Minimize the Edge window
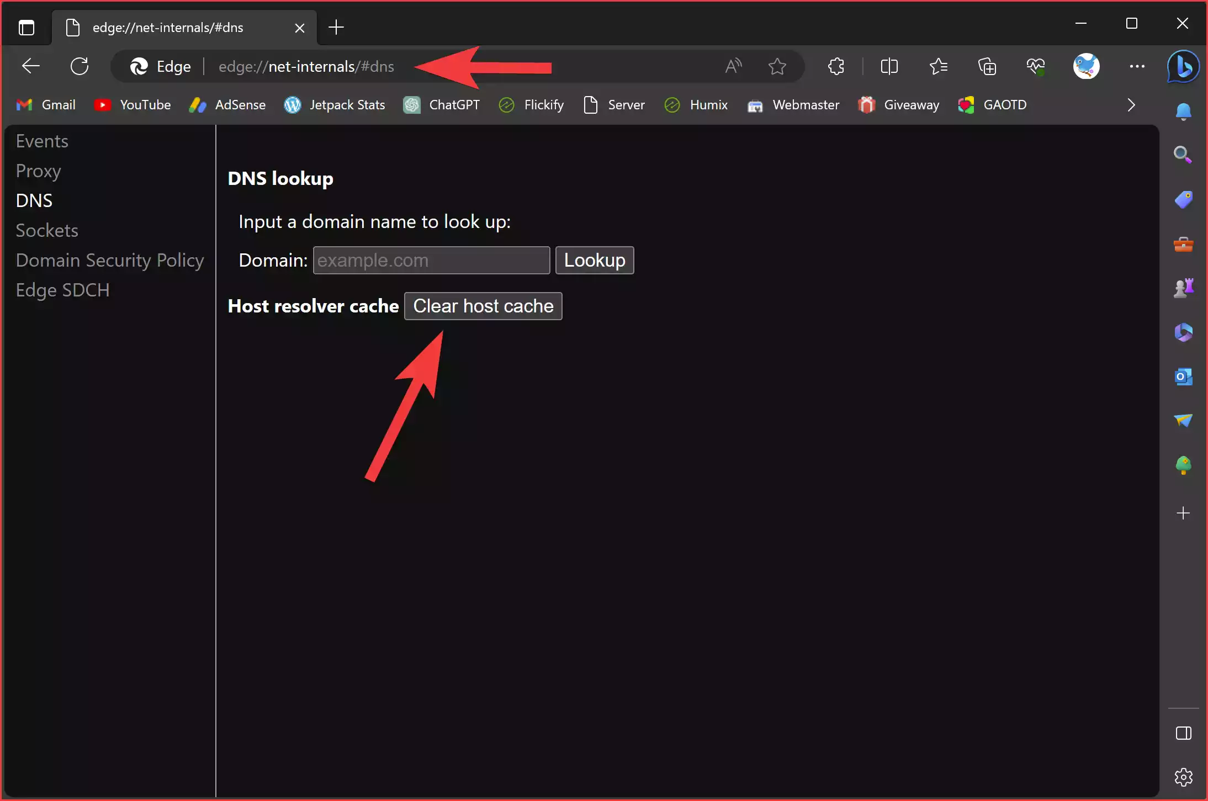1208x801 pixels. pos(1081,23)
